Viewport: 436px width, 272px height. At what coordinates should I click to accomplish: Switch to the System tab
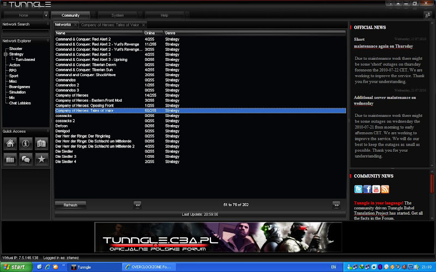coord(118,15)
